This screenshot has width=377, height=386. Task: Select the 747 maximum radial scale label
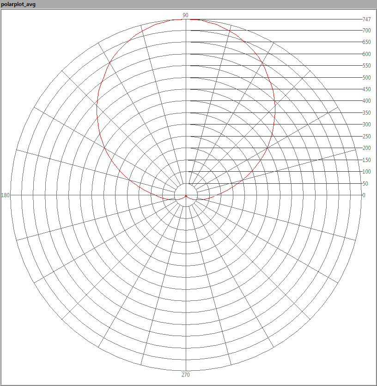point(366,19)
